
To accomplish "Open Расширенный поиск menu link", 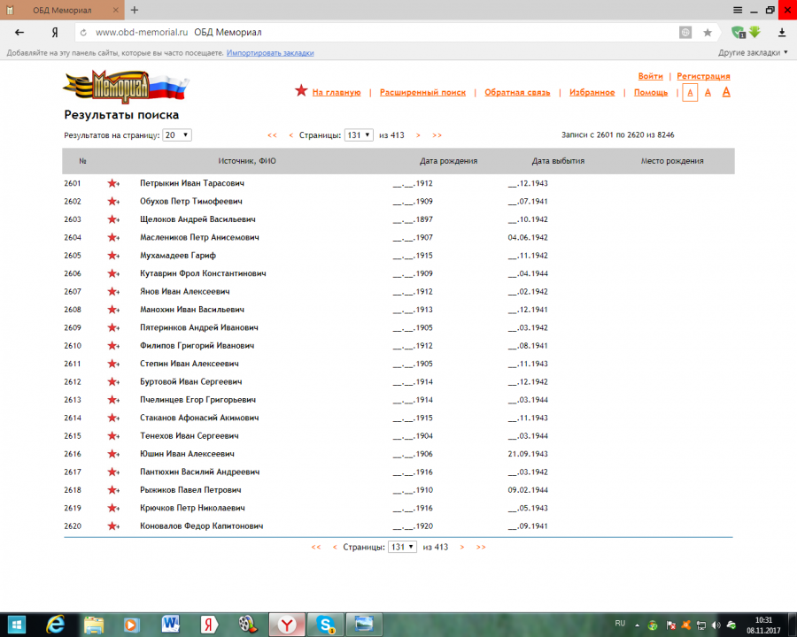I will [x=422, y=92].
